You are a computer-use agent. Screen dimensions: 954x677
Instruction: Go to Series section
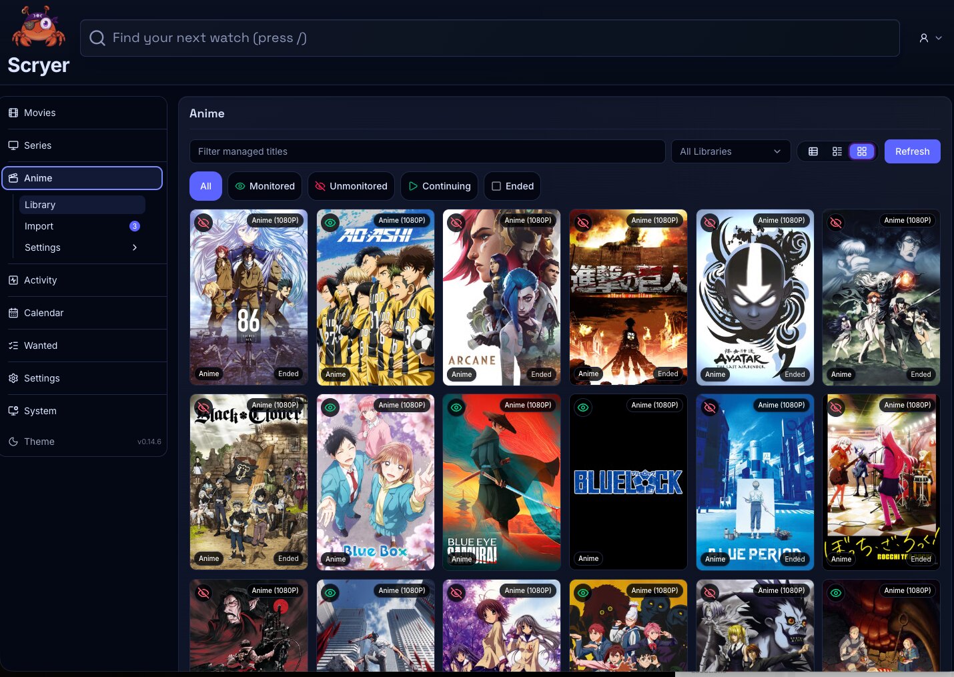pos(83,145)
